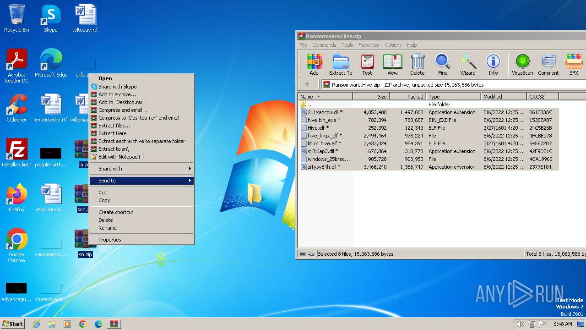Click the parent folder '..' row
This screenshot has width=586, height=330.
click(429, 104)
